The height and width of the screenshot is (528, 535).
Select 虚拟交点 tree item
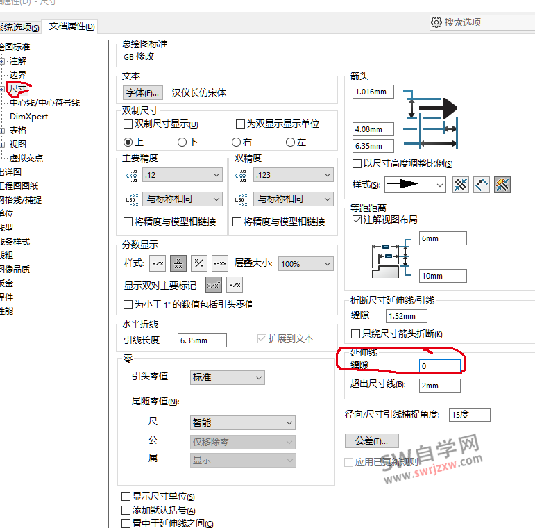[x=26, y=158]
